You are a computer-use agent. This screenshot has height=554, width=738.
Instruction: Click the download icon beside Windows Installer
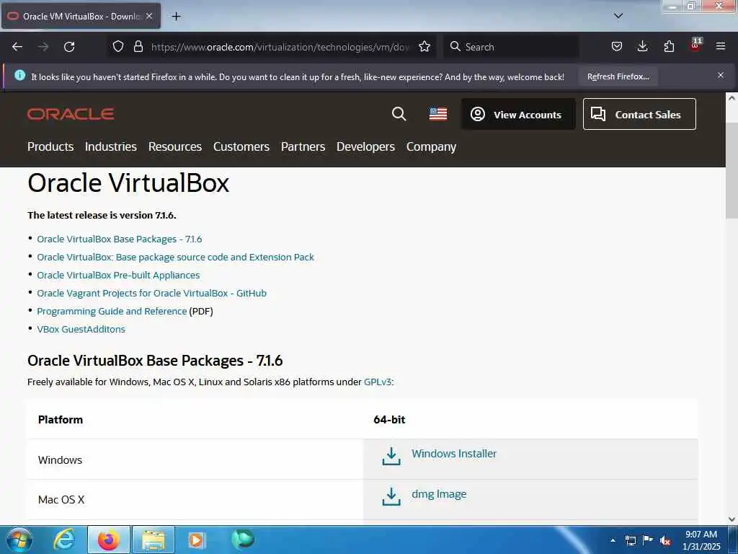tap(391, 457)
